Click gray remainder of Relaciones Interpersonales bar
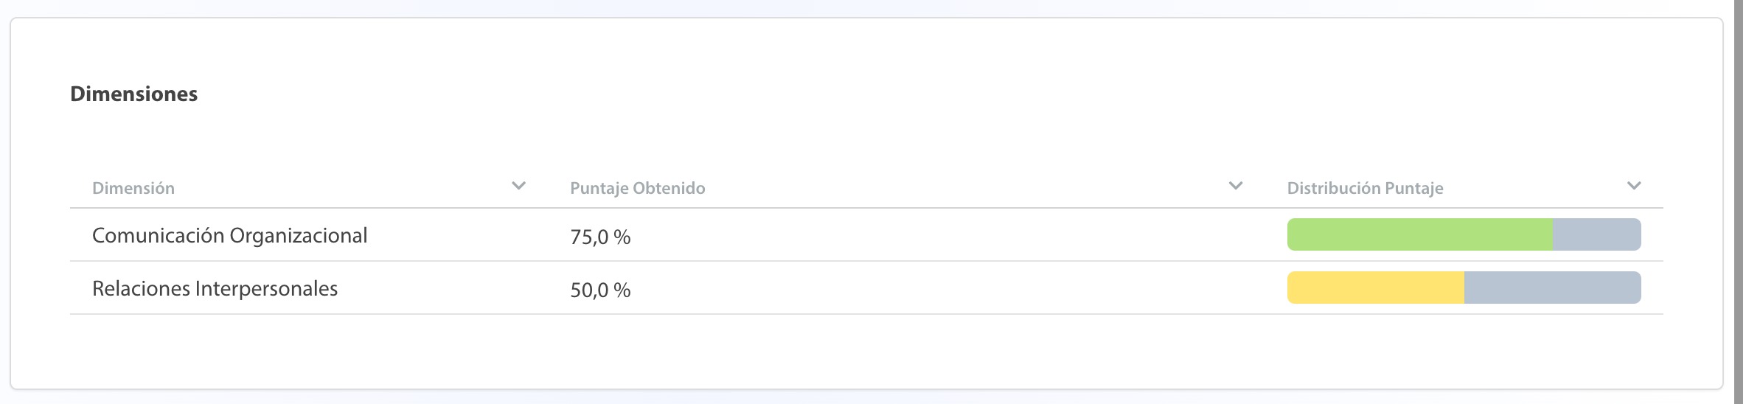1746x404 pixels. (1553, 288)
